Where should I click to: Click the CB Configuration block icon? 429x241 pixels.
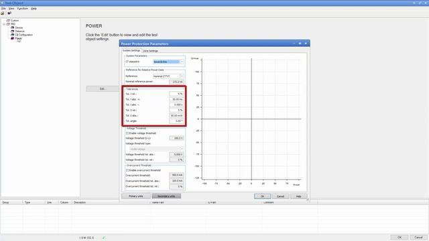click(12, 35)
